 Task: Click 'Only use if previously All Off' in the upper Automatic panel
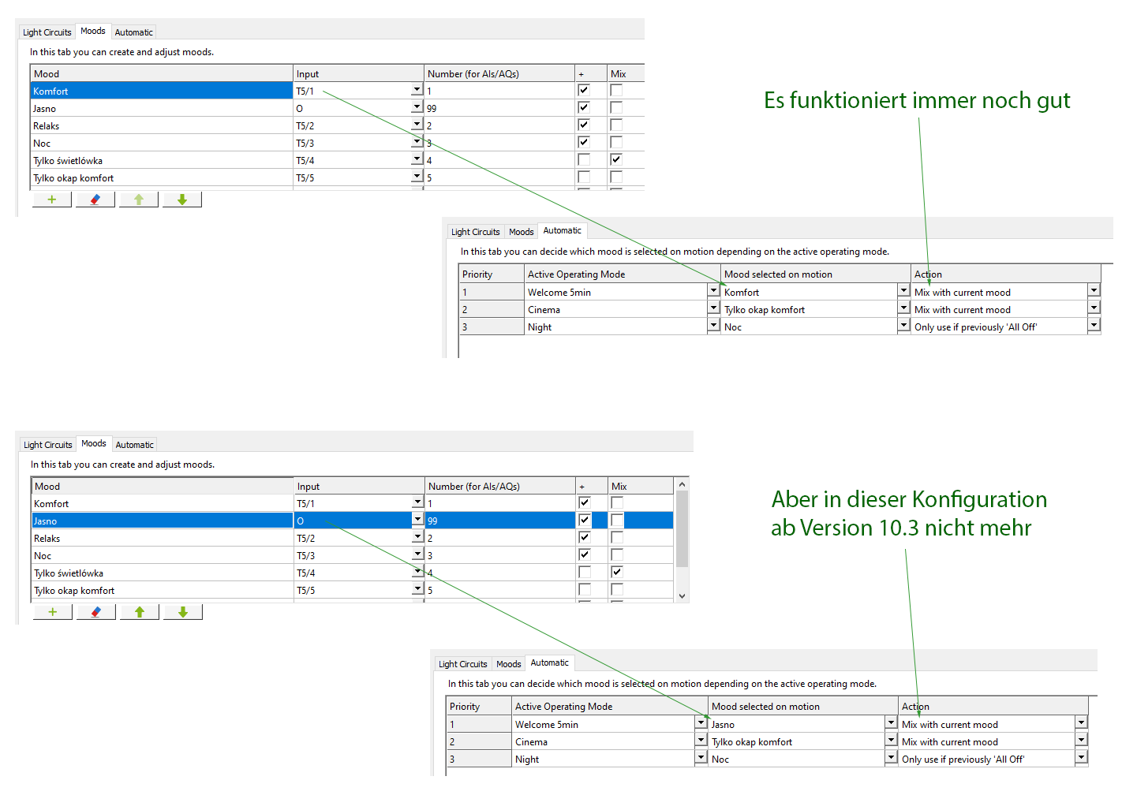pos(976,327)
